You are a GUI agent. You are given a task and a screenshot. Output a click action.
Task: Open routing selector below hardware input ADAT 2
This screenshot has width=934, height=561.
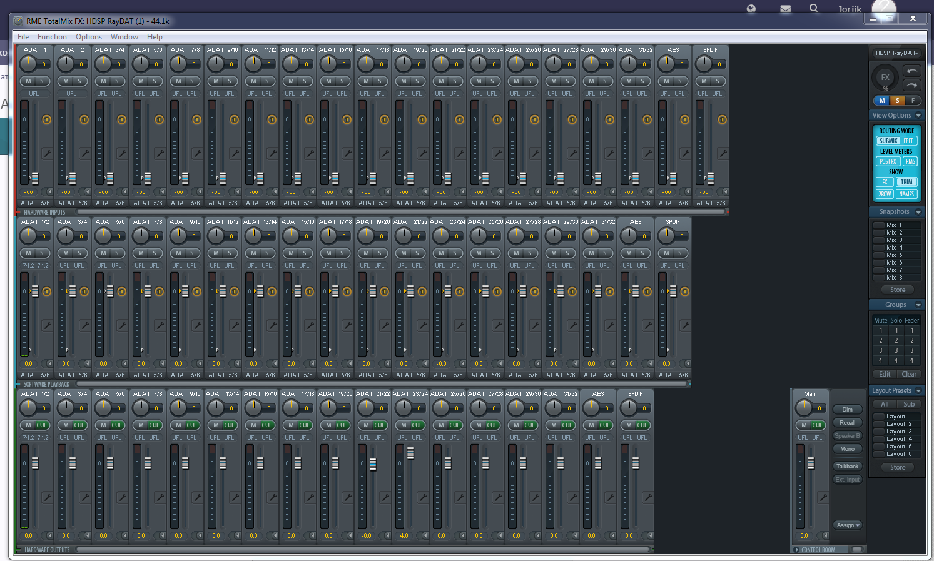coord(73,203)
